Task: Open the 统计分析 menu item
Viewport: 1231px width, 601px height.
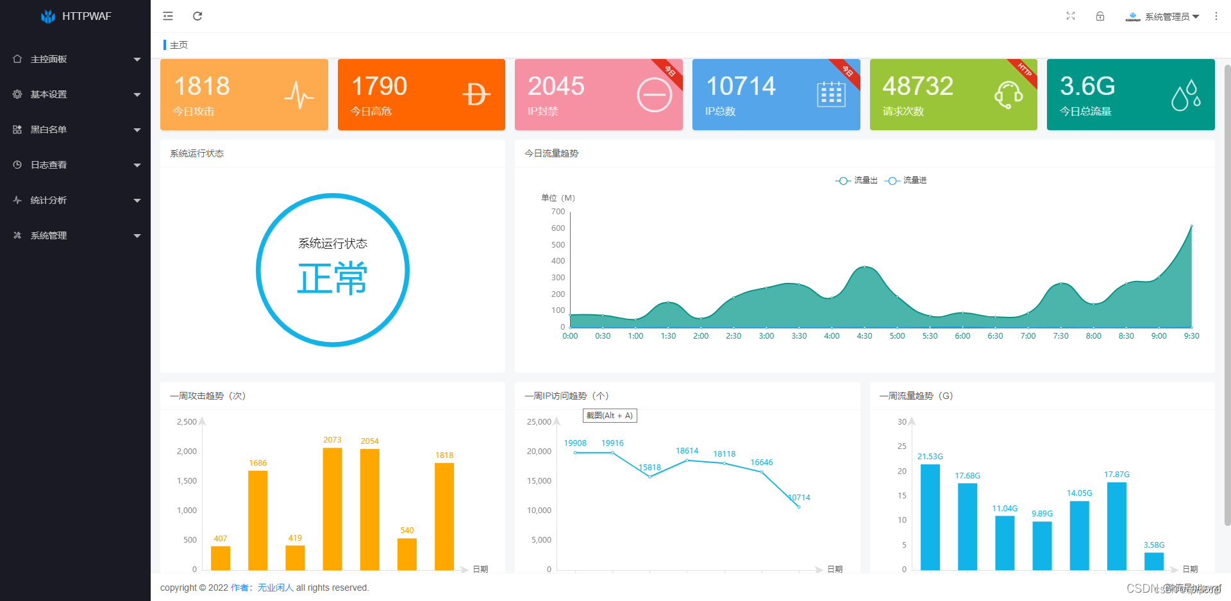Action: (x=48, y=200)
